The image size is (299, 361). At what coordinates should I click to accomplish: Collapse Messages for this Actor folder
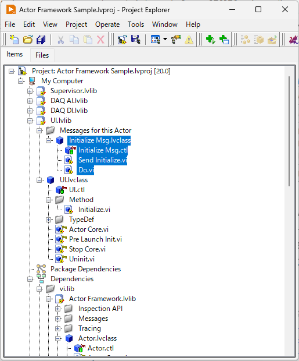point(39,131)
